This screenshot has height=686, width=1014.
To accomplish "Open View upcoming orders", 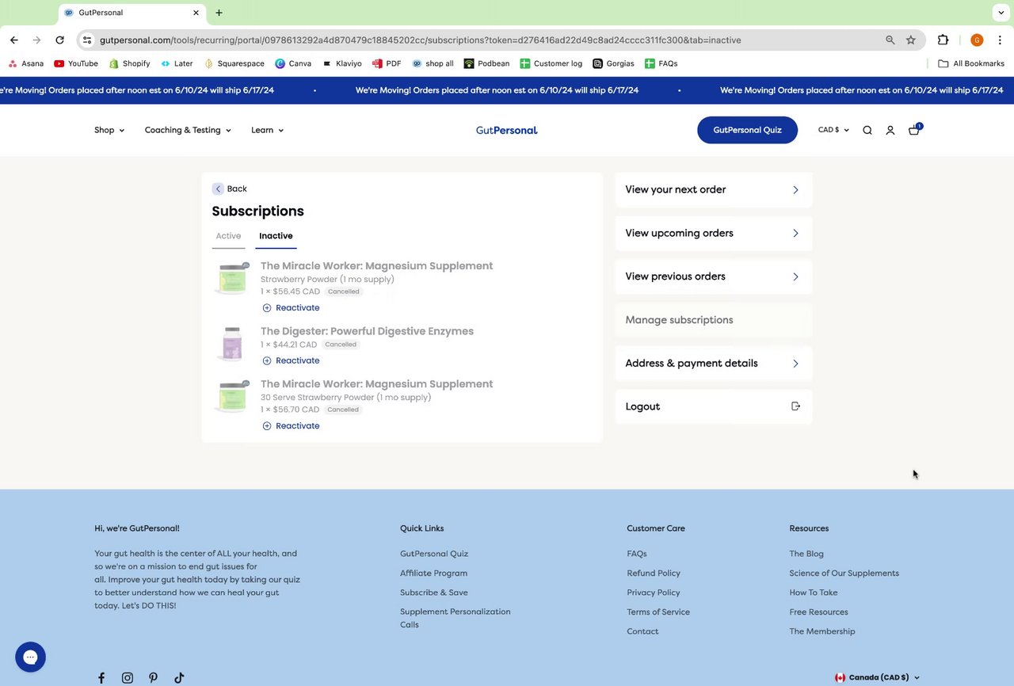I will coord(713,233).
